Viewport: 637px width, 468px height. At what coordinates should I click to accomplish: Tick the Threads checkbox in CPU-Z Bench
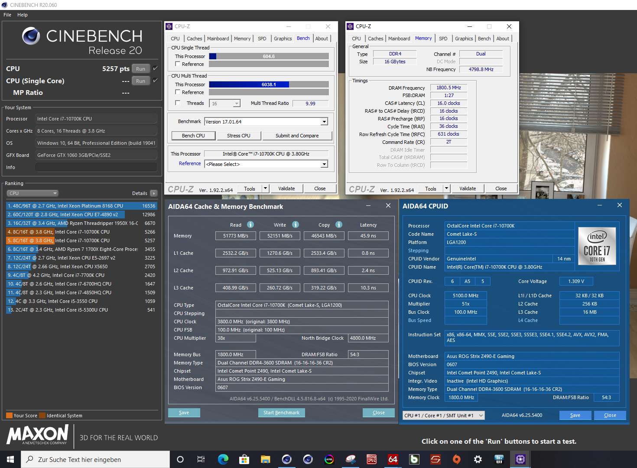(x=178, y=103)
